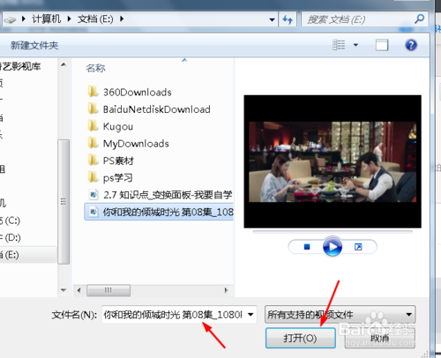Select 艺影视库 in the navigation pane
The width and height of the screenshot is (441, 358).
pos(20,66)
